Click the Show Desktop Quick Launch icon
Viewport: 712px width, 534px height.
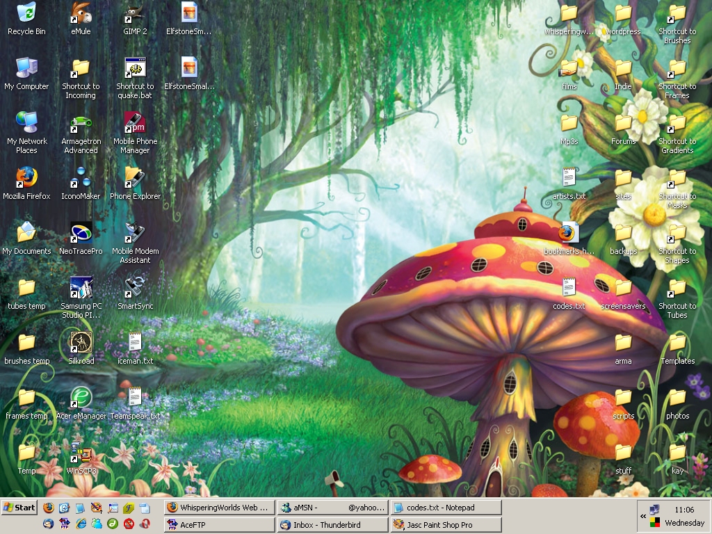pyautogui.click(x=65, y=508)
